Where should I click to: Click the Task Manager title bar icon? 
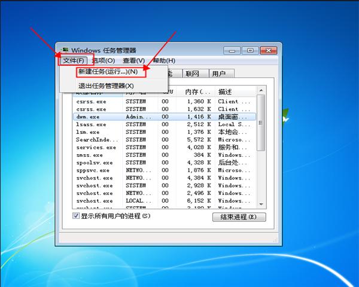[x=65, y=50]
